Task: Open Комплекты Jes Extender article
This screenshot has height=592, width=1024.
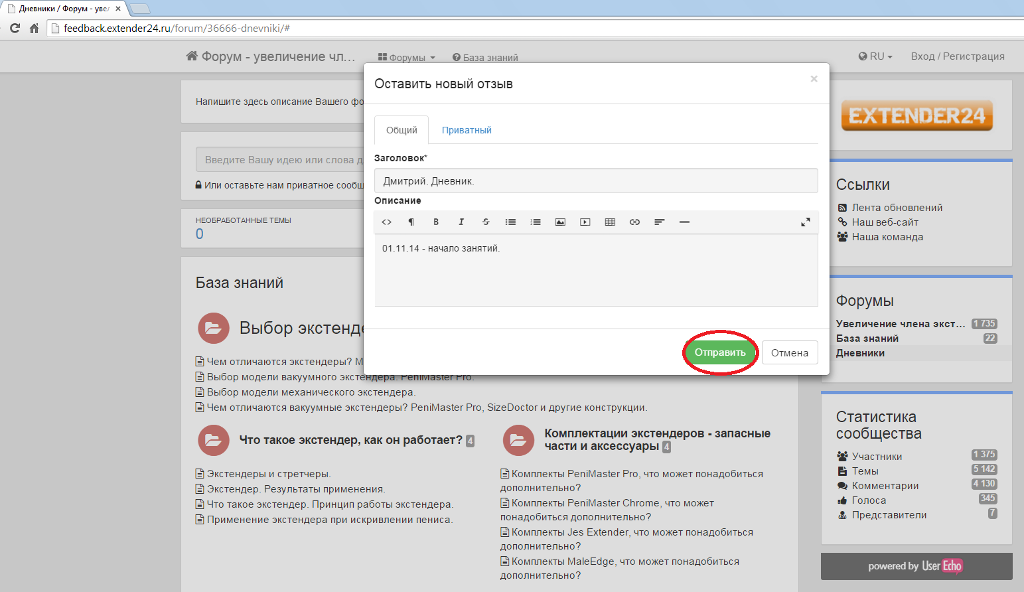Action: (626, 539)
